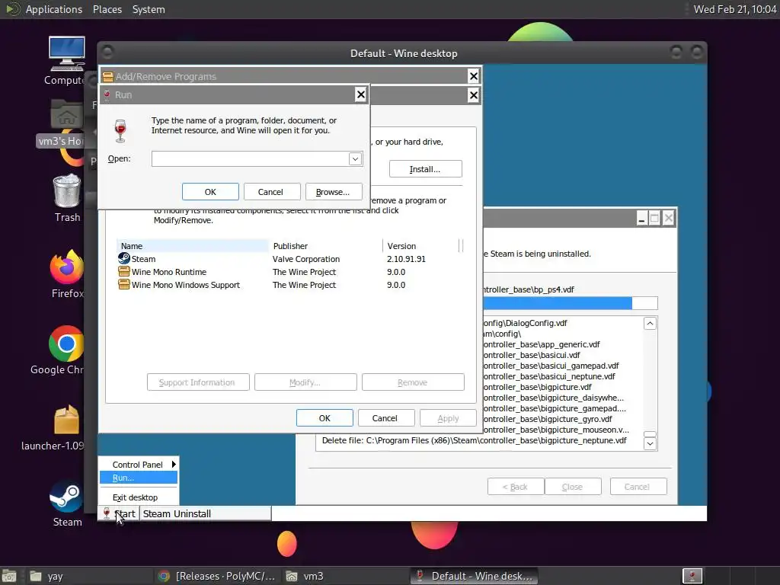This screenshot has width=780, height=585.
Task: Select the Wine Mono Windows Support icon
Action: click(124, 285)
